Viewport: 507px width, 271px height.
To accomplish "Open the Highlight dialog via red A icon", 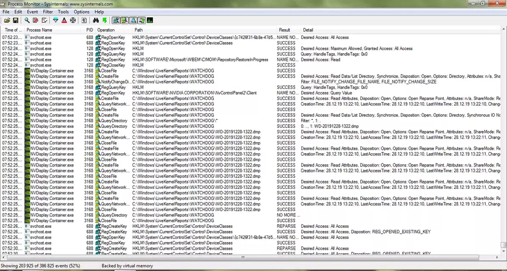I will (64, 20).
